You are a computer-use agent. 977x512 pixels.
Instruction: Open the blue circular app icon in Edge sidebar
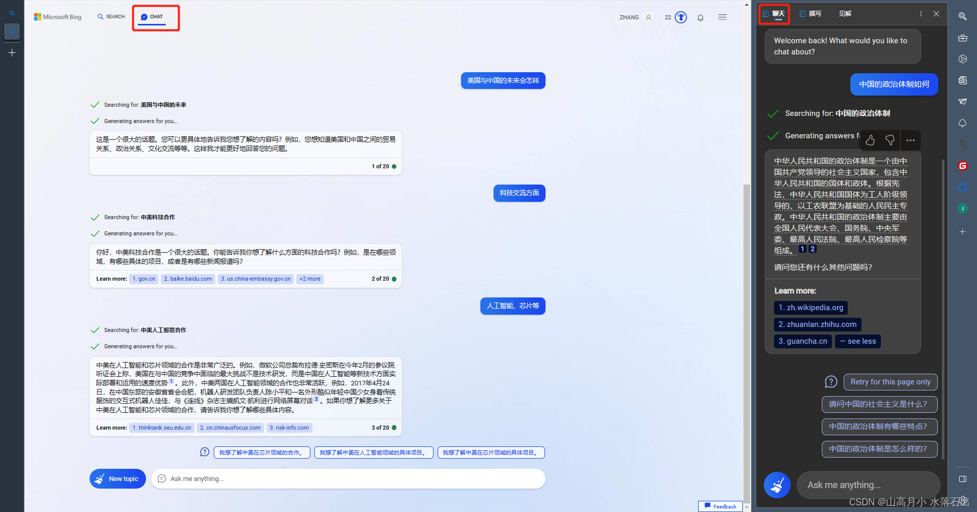coord(962,187)
